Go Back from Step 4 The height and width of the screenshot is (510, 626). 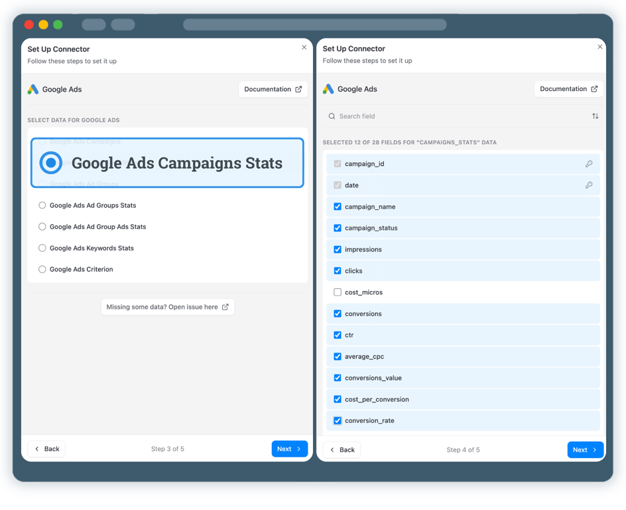pos(342,450)
